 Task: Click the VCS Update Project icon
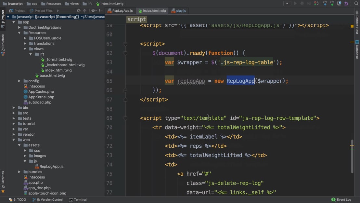pyautogui.click(x=325, y=4)
